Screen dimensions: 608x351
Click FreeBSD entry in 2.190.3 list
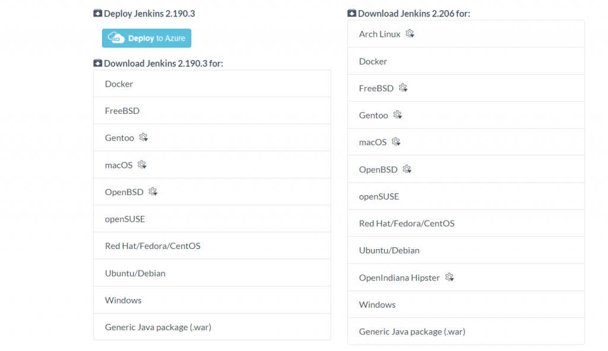(212, 110)
